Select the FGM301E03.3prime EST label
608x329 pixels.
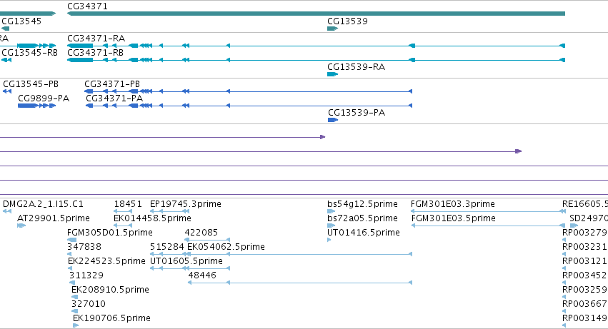[453, 204]
